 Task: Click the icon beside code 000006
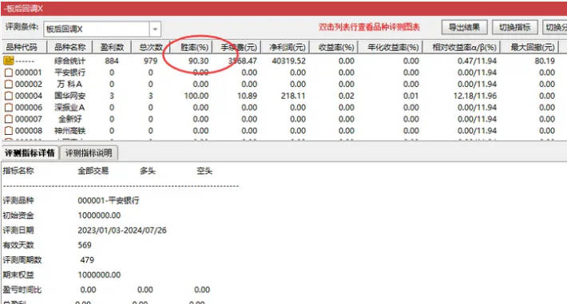point(8,108)
